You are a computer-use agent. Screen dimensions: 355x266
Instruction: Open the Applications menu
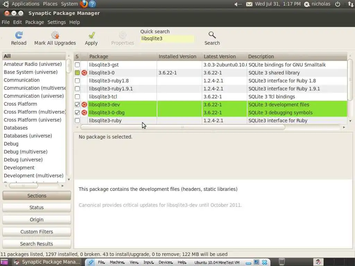point(25,4)
